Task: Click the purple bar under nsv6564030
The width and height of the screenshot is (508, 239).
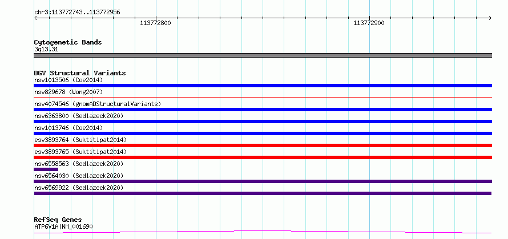Action: 263,181
